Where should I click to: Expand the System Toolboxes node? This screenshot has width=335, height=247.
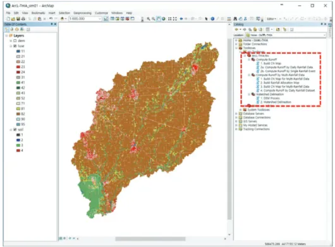coord(241,110)
